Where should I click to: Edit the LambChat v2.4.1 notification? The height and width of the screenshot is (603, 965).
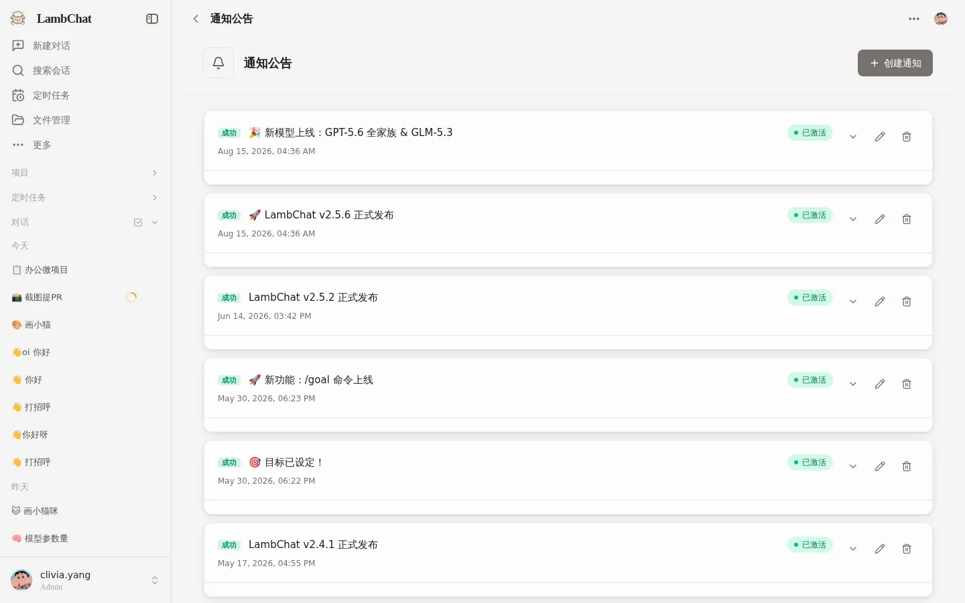click(x=880, y=549)
